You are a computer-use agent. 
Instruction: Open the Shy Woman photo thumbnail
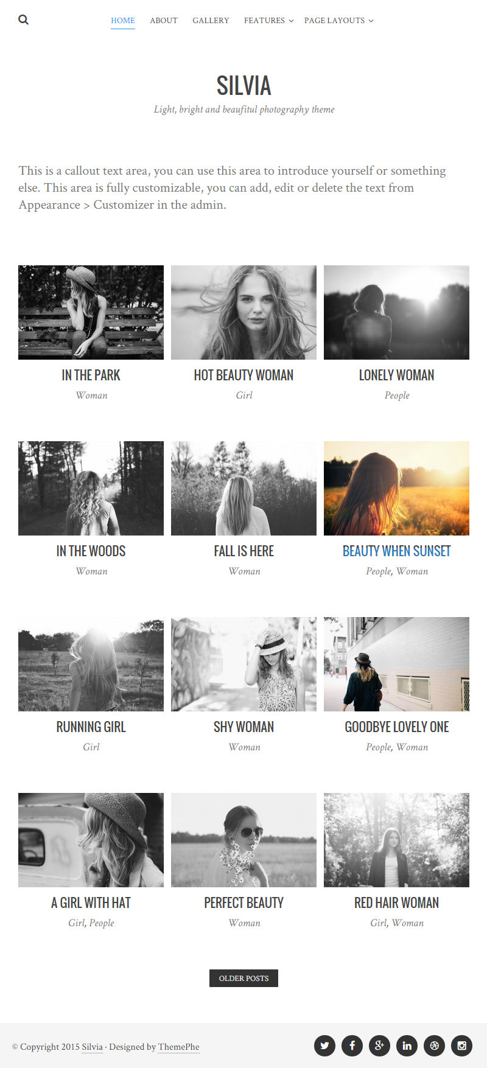pyautogui.click(x=243, y=664)
